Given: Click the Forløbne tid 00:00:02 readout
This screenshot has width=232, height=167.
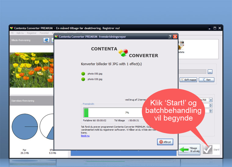Looking at the screenshot, I should [x=95, y=121].
